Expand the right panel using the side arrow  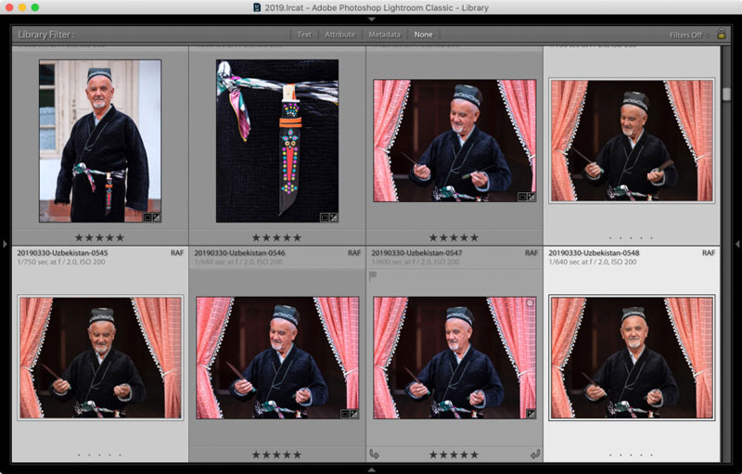[736, 243]
